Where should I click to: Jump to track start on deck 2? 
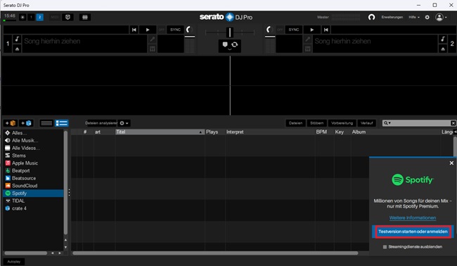point(326,30)
